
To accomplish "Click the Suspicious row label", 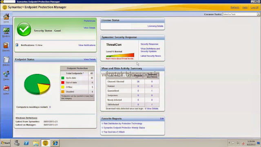I will click(x=113, y=95).
